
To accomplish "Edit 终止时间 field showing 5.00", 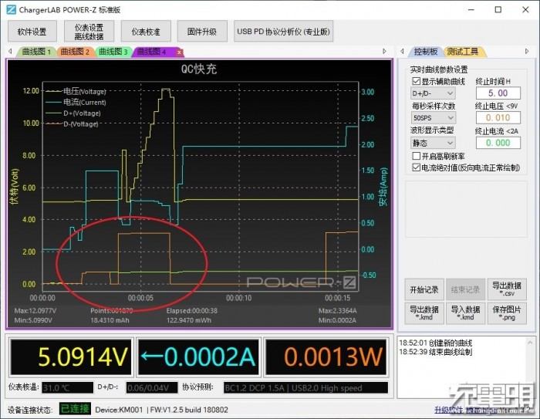I will click(498, 93).
